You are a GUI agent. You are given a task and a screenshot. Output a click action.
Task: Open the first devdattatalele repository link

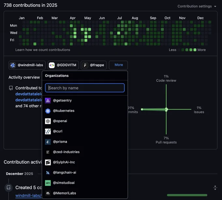(29, 94)
